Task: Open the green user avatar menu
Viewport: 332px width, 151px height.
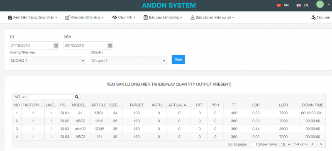Action: (x=320, y=4)
